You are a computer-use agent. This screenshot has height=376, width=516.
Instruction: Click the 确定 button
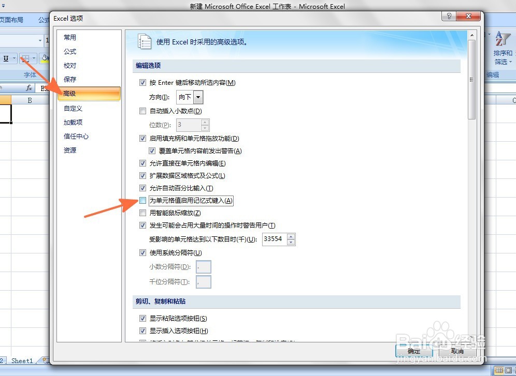point(413,351)
